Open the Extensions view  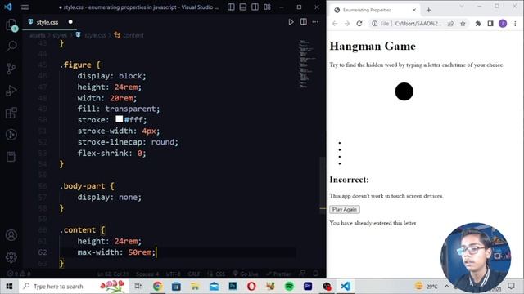coord(11,113)
